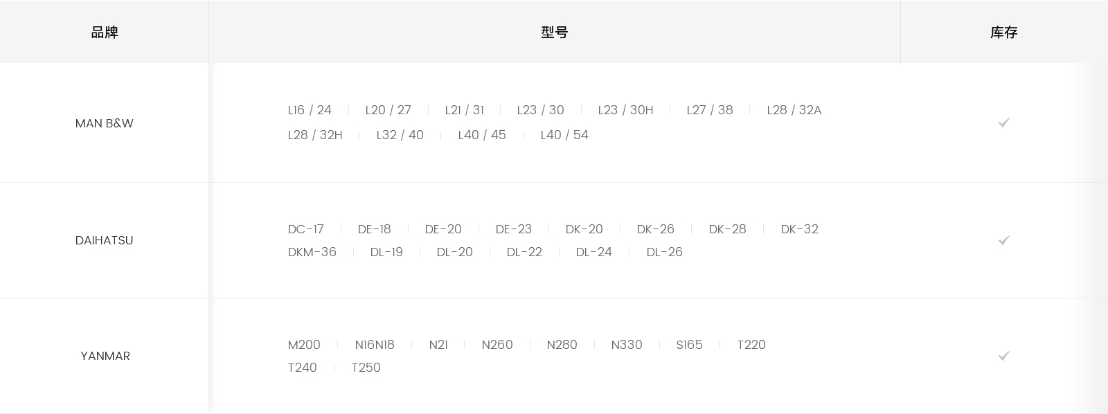Click the DAIHATSU stock checkmark icon
The width and height of the screenshot is (1108, 414).
1003,240
